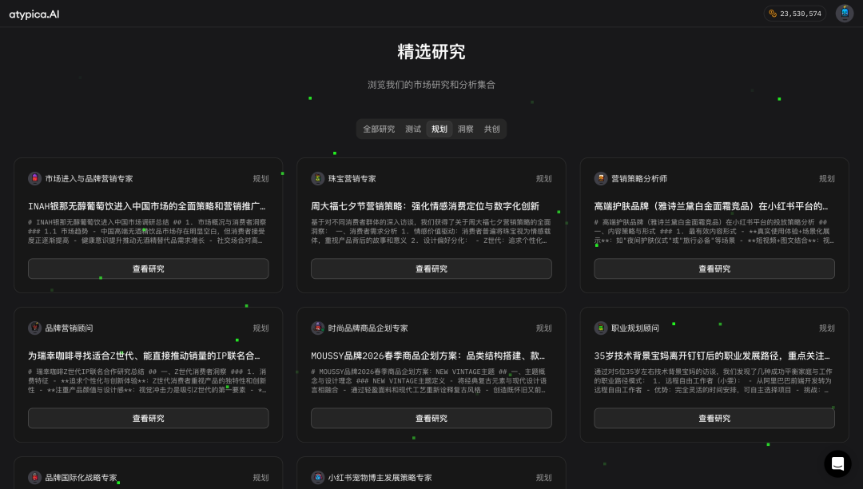
Task: Select the 共创 tab
Action: pyautogui.click(x=491, y=129)
